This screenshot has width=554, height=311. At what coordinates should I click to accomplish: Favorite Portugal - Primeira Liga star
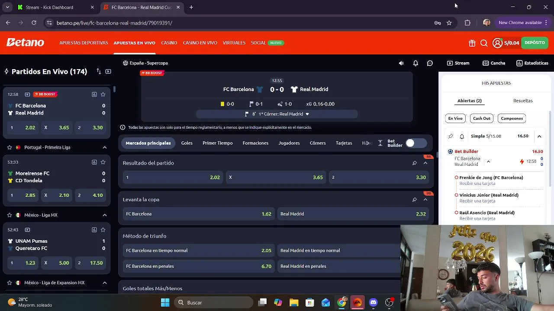pyautogui.click(x=10, y=147)
